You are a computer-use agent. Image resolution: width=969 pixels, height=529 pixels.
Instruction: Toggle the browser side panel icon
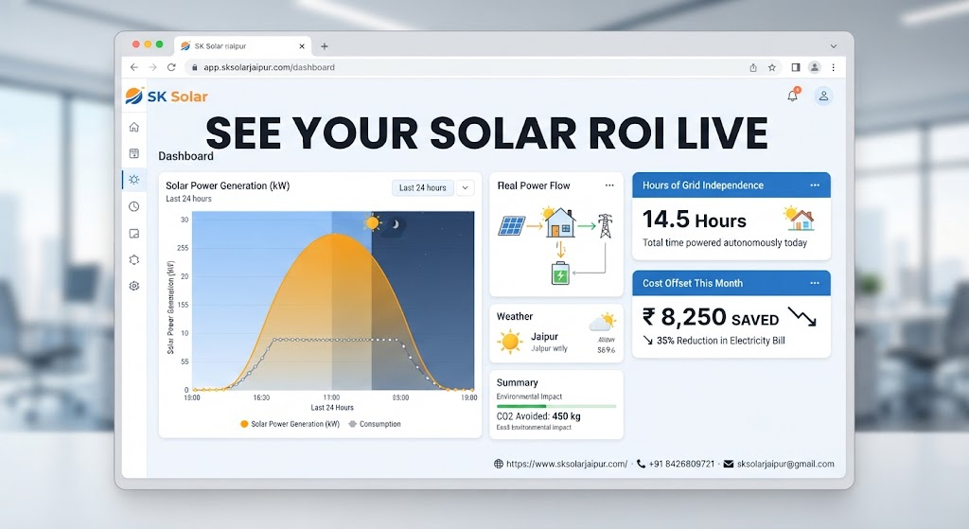[796, 67]
